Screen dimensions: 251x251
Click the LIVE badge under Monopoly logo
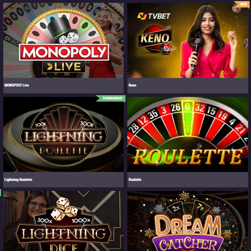64,67
